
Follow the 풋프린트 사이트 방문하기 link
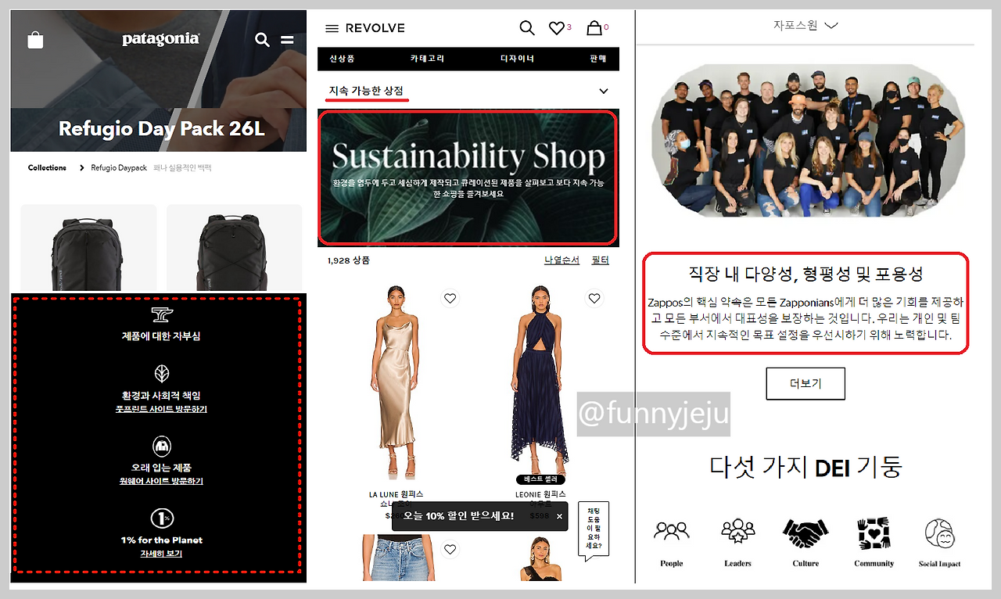click(x=161, y=409)
